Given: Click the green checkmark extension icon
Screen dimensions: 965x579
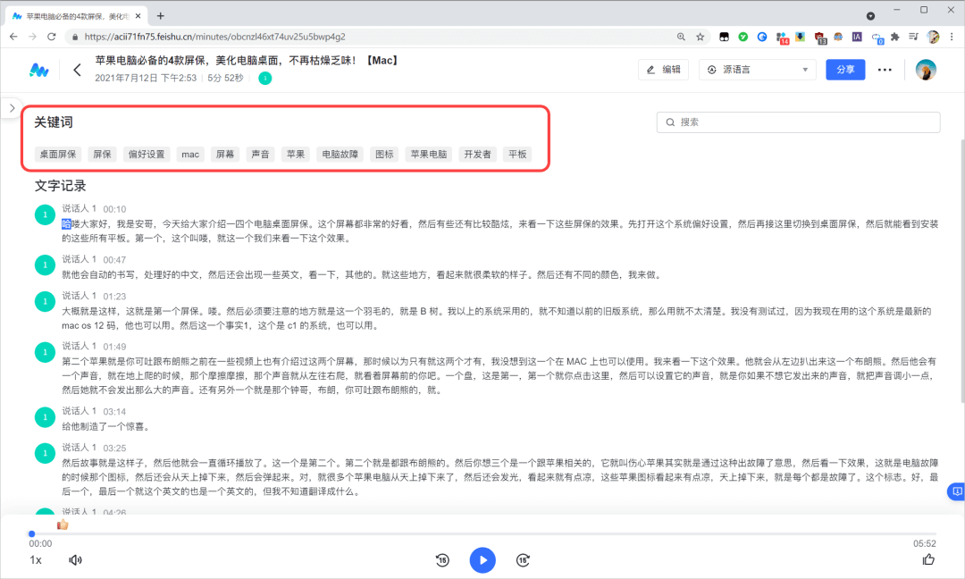Looking at the screenshot, I should click(x=743, y=37).
